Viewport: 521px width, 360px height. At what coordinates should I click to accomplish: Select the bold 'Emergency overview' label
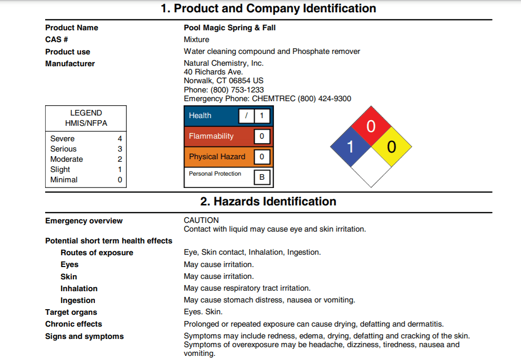(84, 221)
